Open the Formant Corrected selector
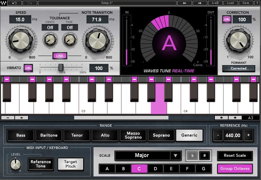Viewport: 261px width, 180px height. [238, 68]
